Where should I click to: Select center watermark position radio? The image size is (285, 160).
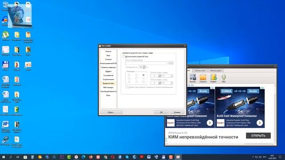click(136, 78)
